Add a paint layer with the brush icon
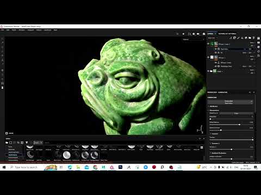Viewport: 261px width, 195px height. 238,38
